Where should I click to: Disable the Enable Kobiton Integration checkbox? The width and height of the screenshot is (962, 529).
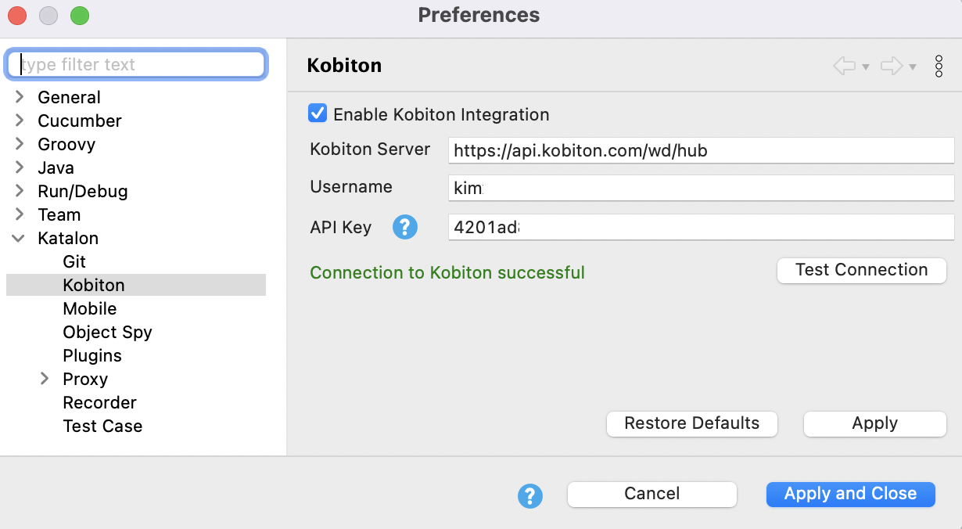317,113
